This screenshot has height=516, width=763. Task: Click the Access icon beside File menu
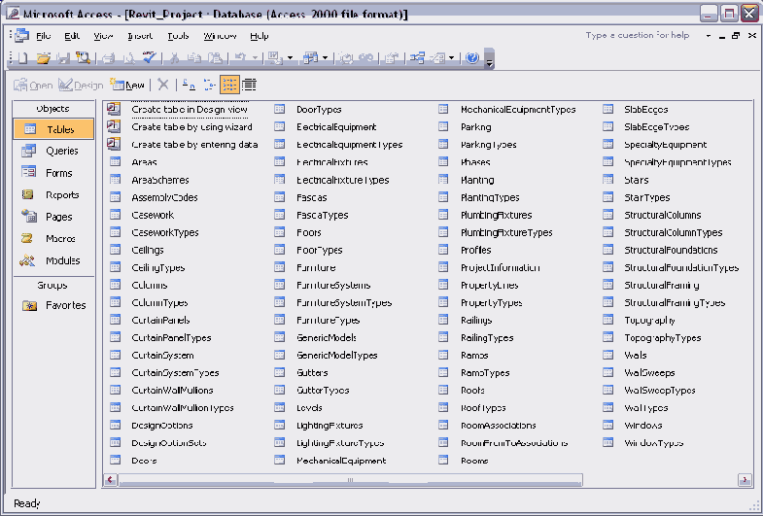(21, 36)
